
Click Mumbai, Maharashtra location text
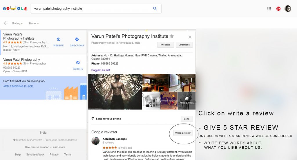click(29, 140)
